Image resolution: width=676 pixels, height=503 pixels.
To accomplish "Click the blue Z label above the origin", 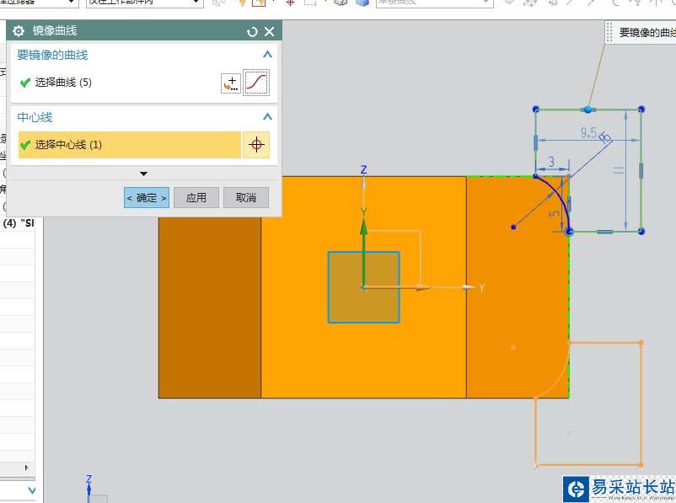I will [363, 169].
